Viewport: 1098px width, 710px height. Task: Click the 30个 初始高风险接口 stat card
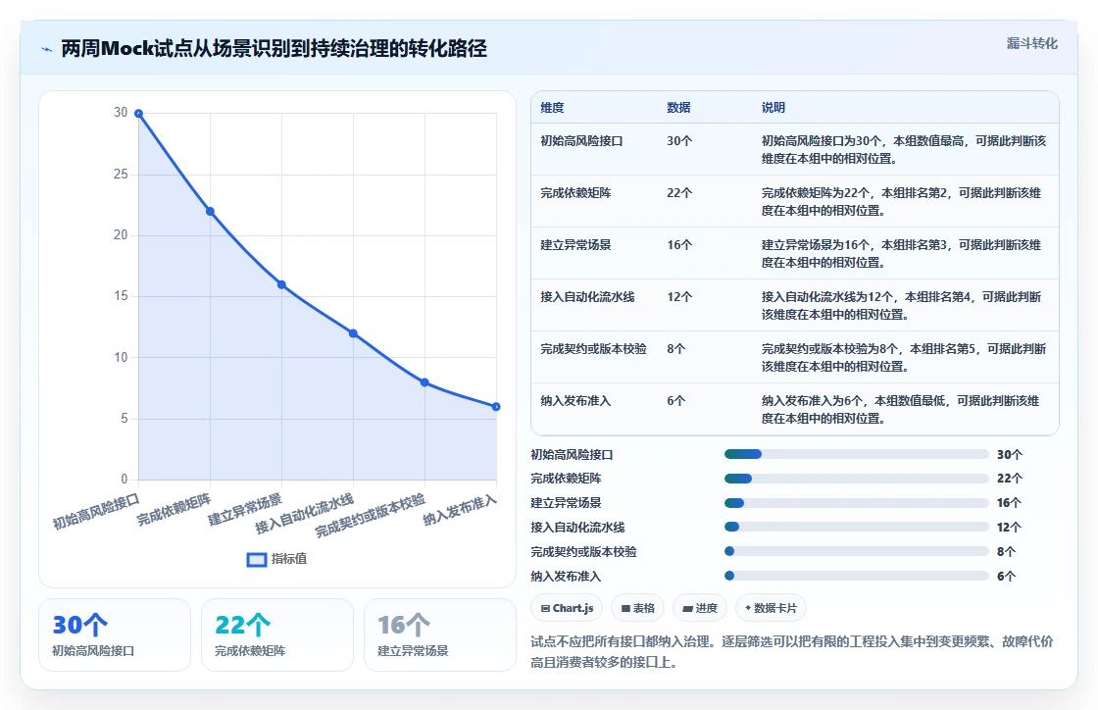click(115, 634)
